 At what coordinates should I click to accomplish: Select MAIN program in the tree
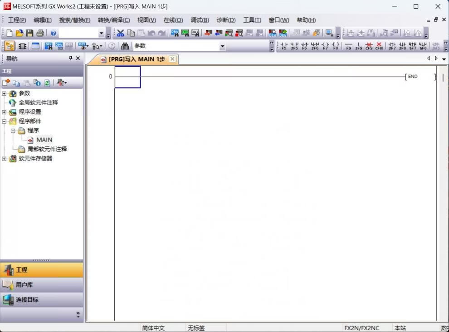[x=44, y=140]
